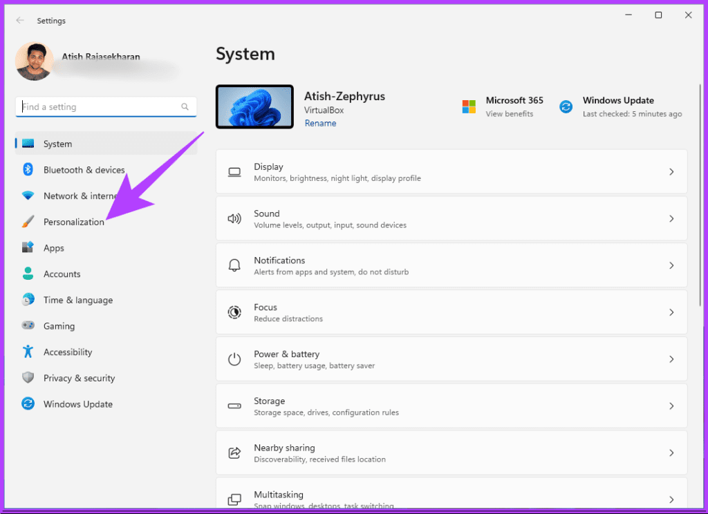Open the Display row title text
This screenshot has height=514, width=708.
coord(268,166)
